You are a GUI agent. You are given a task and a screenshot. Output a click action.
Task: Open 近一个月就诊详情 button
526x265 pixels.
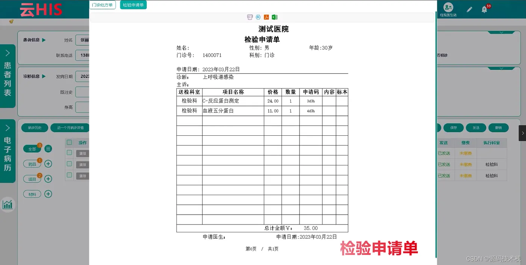[70, 128]
